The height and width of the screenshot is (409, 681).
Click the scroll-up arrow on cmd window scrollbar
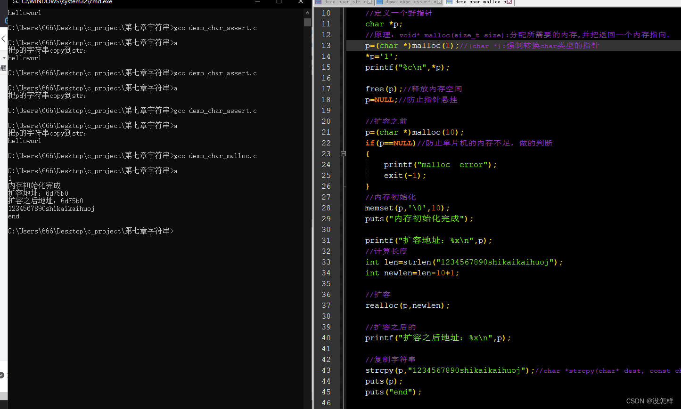(308, 13)
